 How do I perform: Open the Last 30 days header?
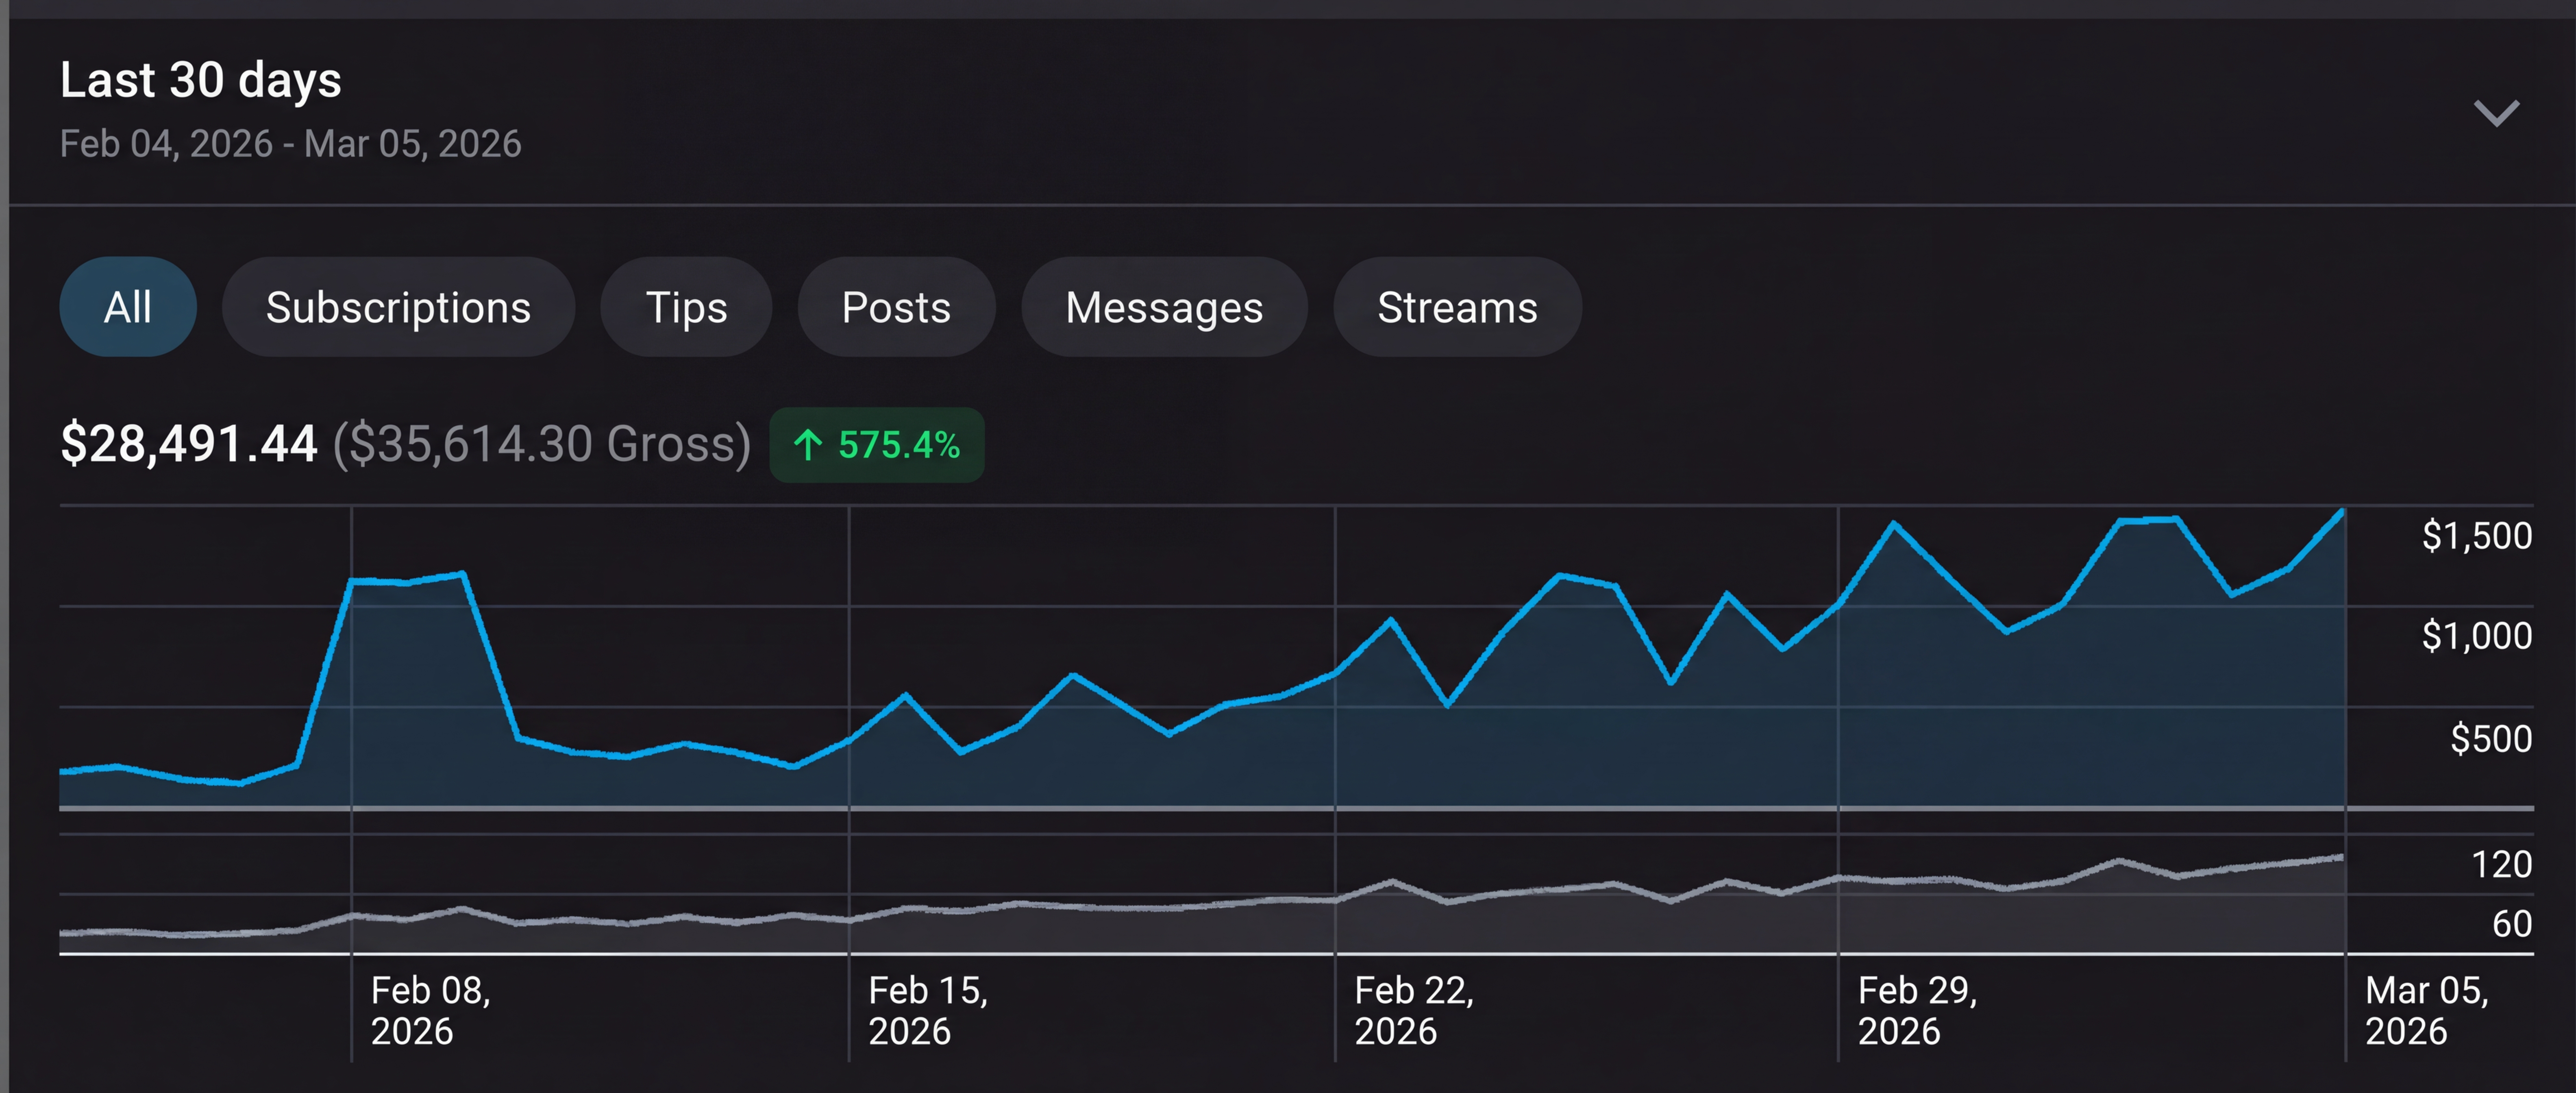pos(201,80)
